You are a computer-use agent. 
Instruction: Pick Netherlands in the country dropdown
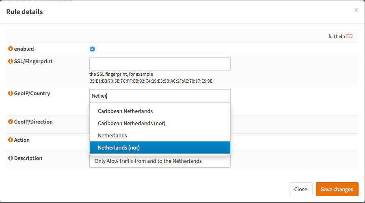[112, 135]
